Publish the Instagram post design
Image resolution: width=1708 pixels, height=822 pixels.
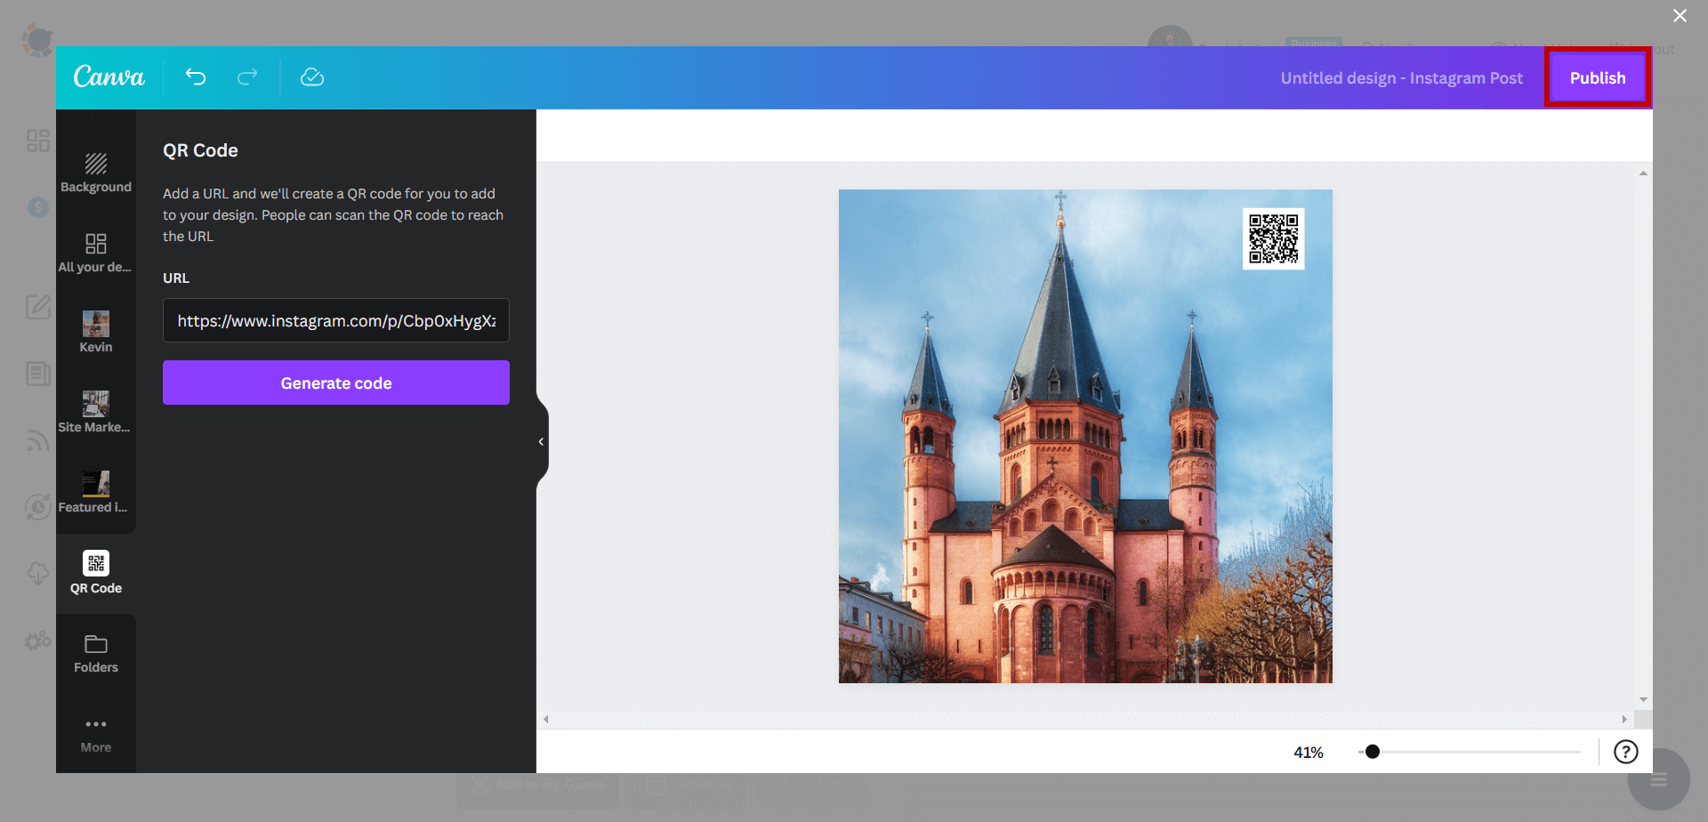(1597, 77)
